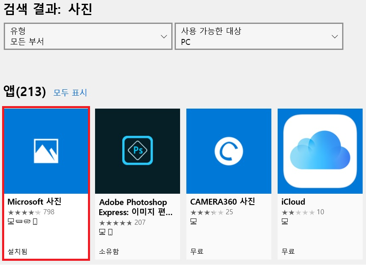The height and width of the screenshot is (265, 366).
Task: Click the PC icon under CAMERA360 사진
Action: click(193, 221)
